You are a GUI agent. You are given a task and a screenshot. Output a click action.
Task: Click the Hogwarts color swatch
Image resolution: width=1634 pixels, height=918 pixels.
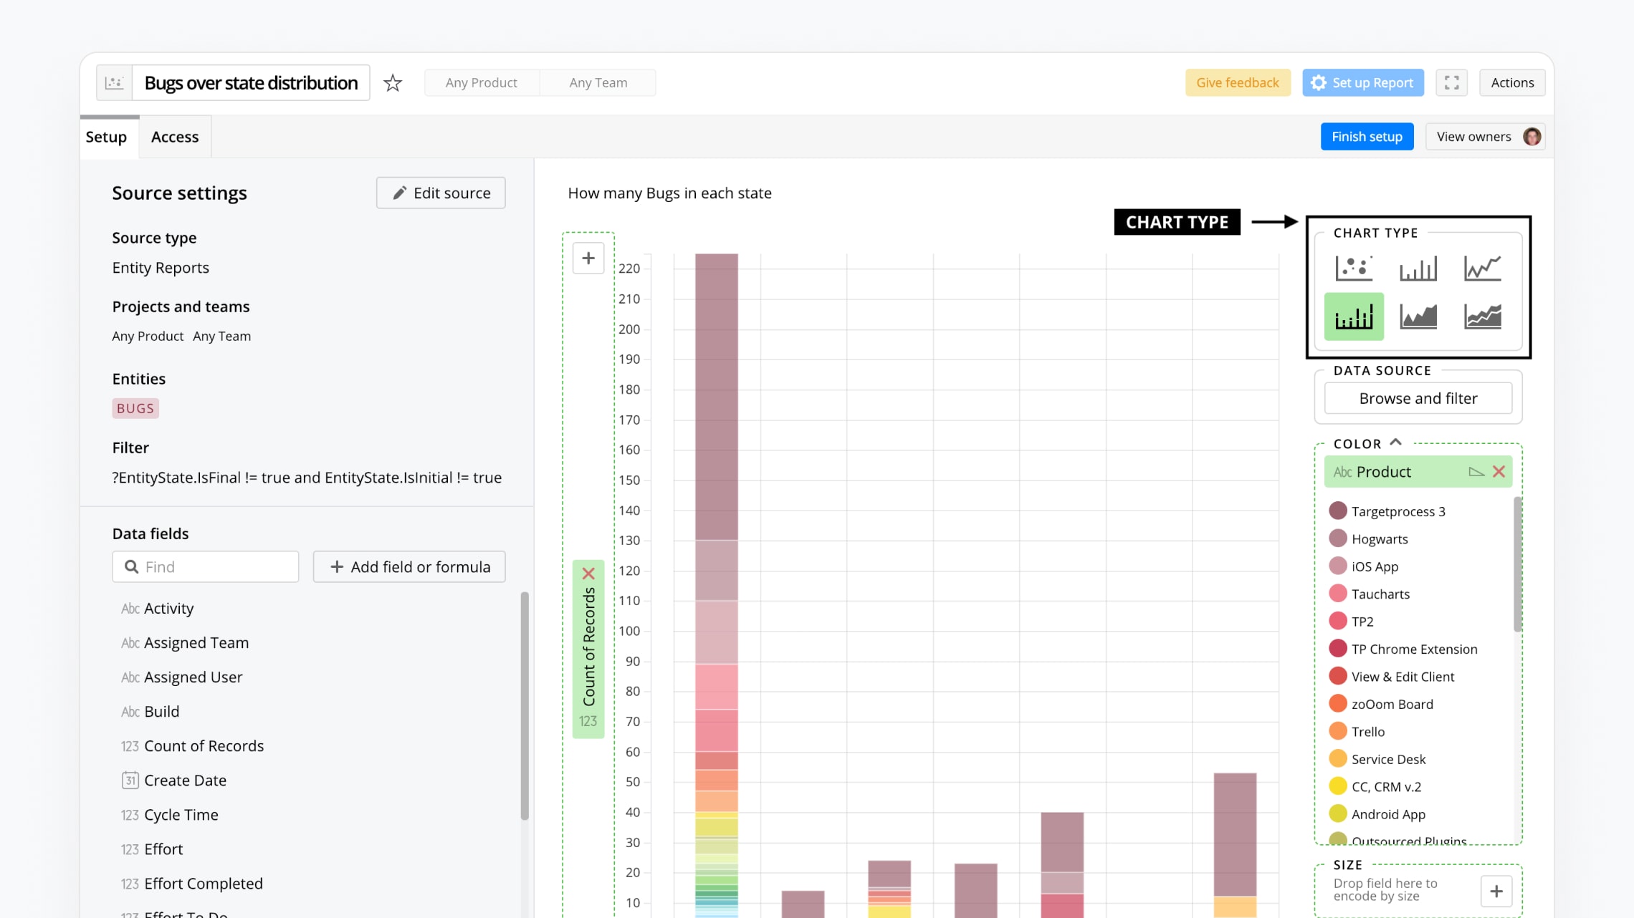click(x=1337, y=538)
